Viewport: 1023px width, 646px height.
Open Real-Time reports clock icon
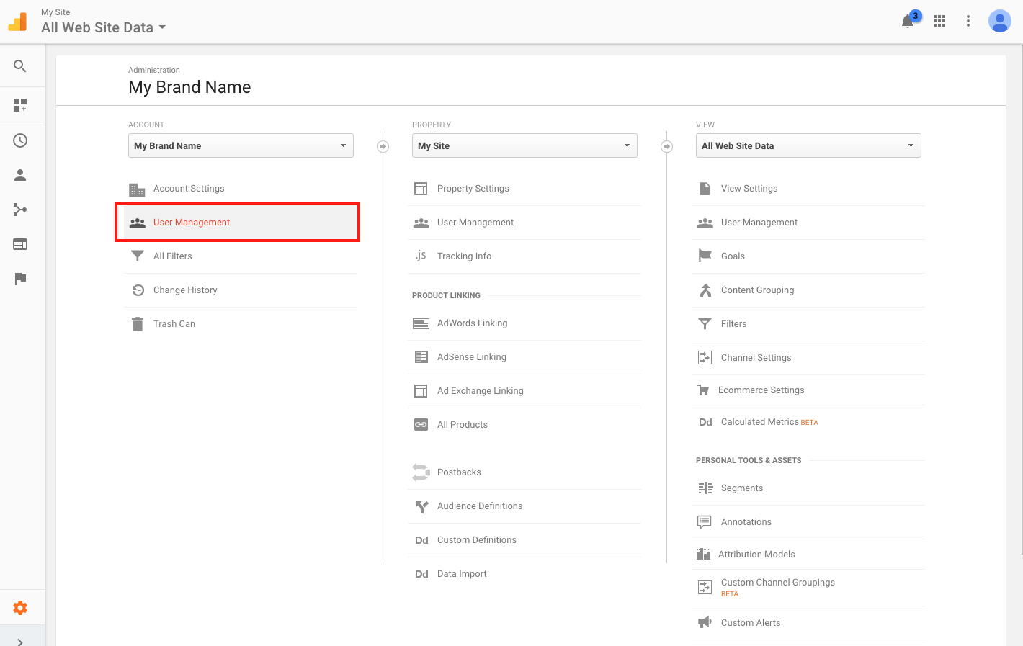coord(20,140)
